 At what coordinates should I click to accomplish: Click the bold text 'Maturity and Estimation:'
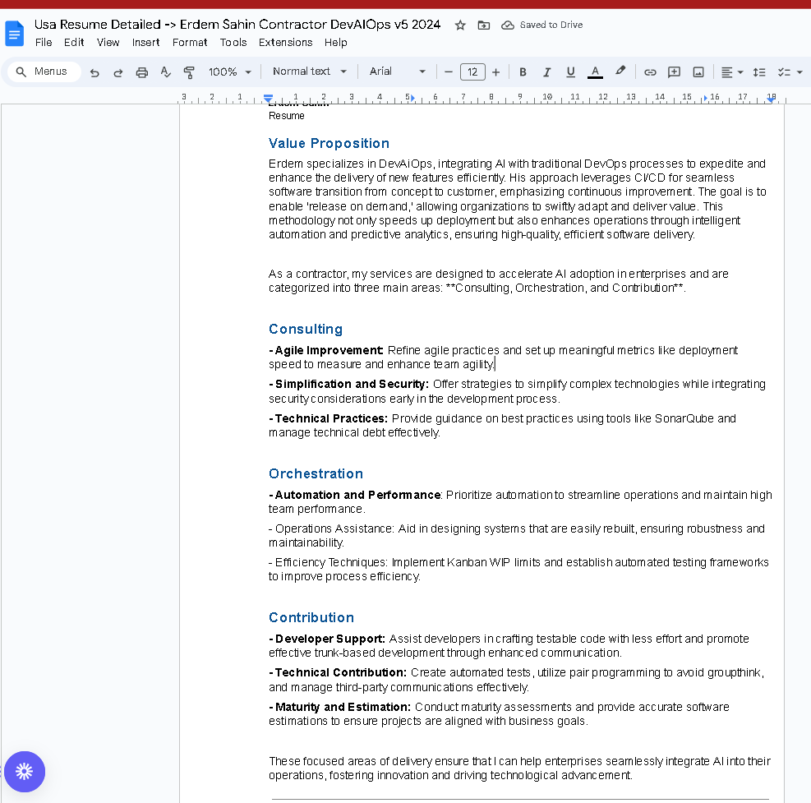tap(343, 707)
